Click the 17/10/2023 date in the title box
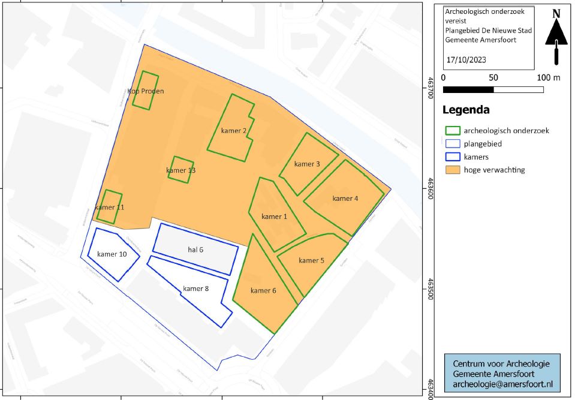Image resolution: width=575 pixels, height=400 pixels. click(468, 59)
